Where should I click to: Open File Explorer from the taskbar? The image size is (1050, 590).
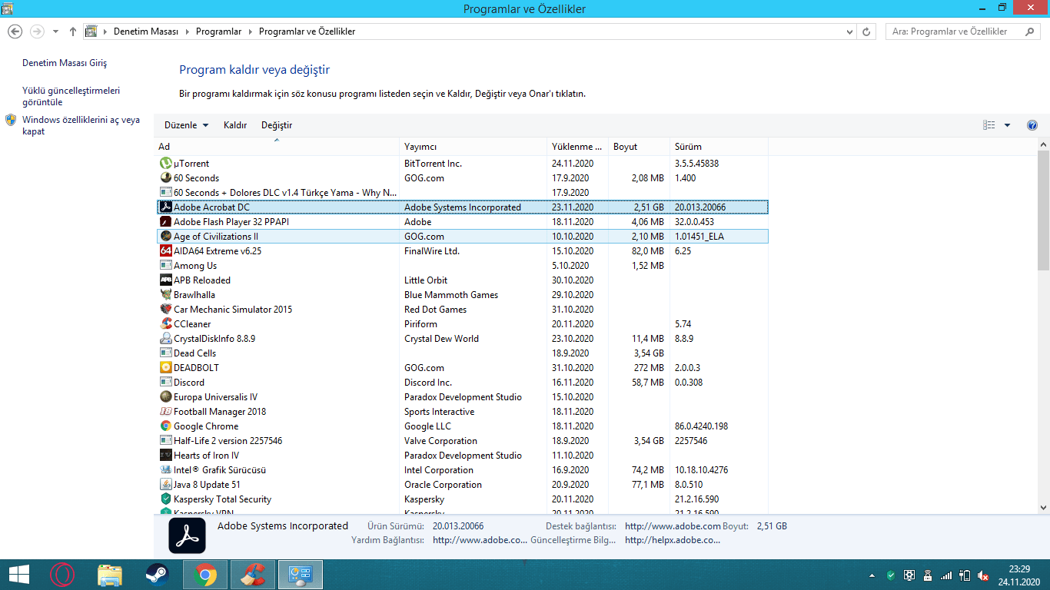click(x=110, y=575)
